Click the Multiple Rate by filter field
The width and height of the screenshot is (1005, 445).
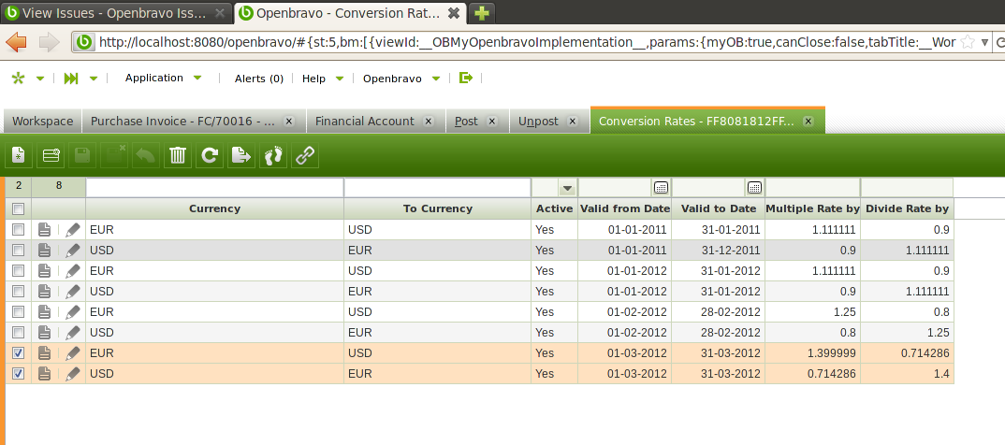tap(813, 188)
